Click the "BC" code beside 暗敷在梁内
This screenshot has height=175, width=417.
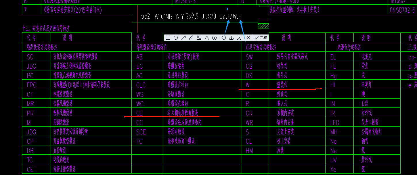[139, 66]
